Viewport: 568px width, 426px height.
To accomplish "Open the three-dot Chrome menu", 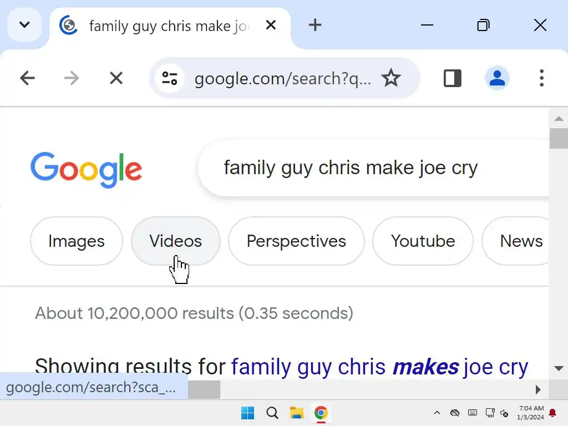I will [x=541, y=78].
